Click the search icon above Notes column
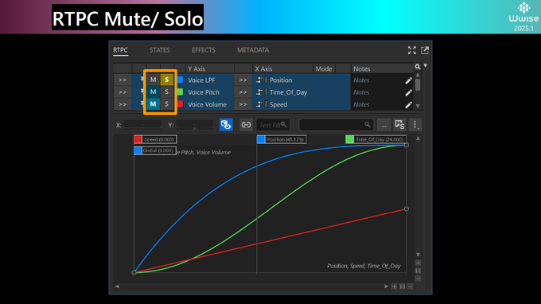The image size is (541, 304). (x=418, y=67)
